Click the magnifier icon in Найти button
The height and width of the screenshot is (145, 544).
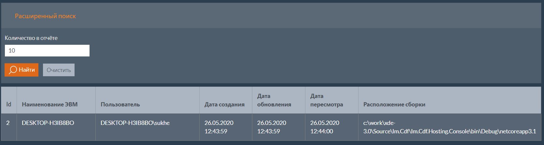pyautogui.click(x=13, y=70)
